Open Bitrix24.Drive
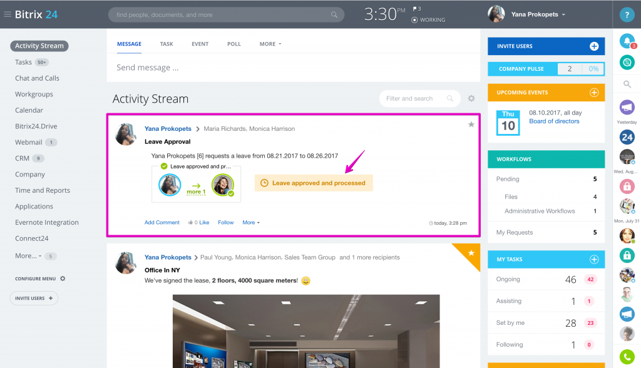This screenshot has width=641, height=368. (36, 126)
